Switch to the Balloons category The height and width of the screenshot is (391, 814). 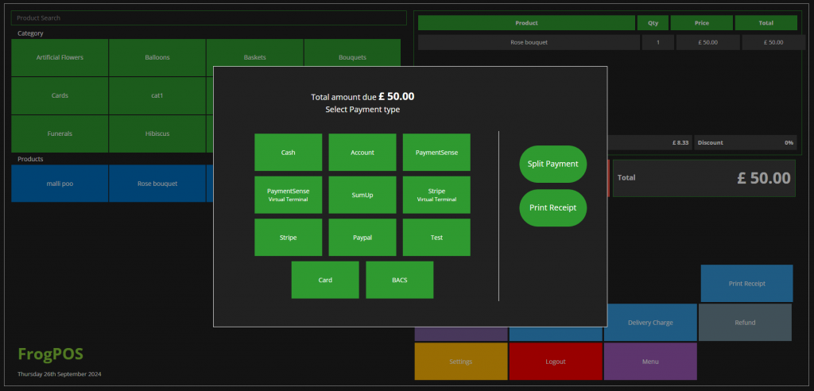point(157,58)
